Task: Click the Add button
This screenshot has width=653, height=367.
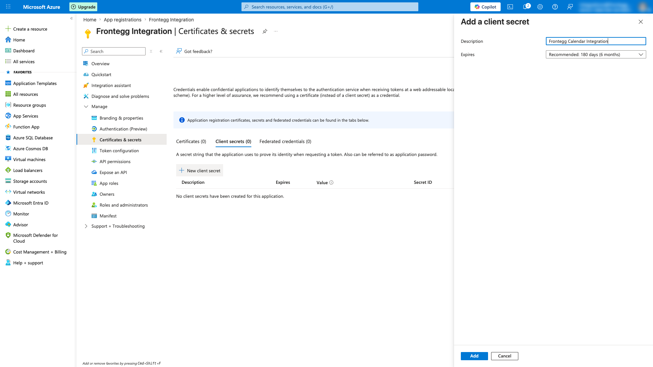Action: pyautogui.click(x=474, y=356)
